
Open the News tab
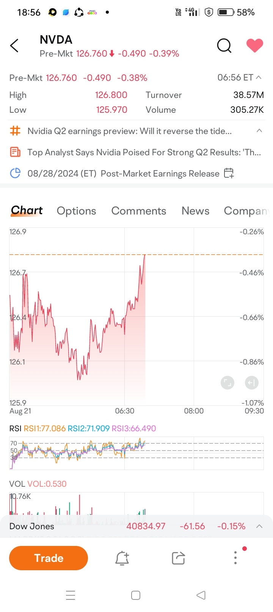(x=195, y=211)
